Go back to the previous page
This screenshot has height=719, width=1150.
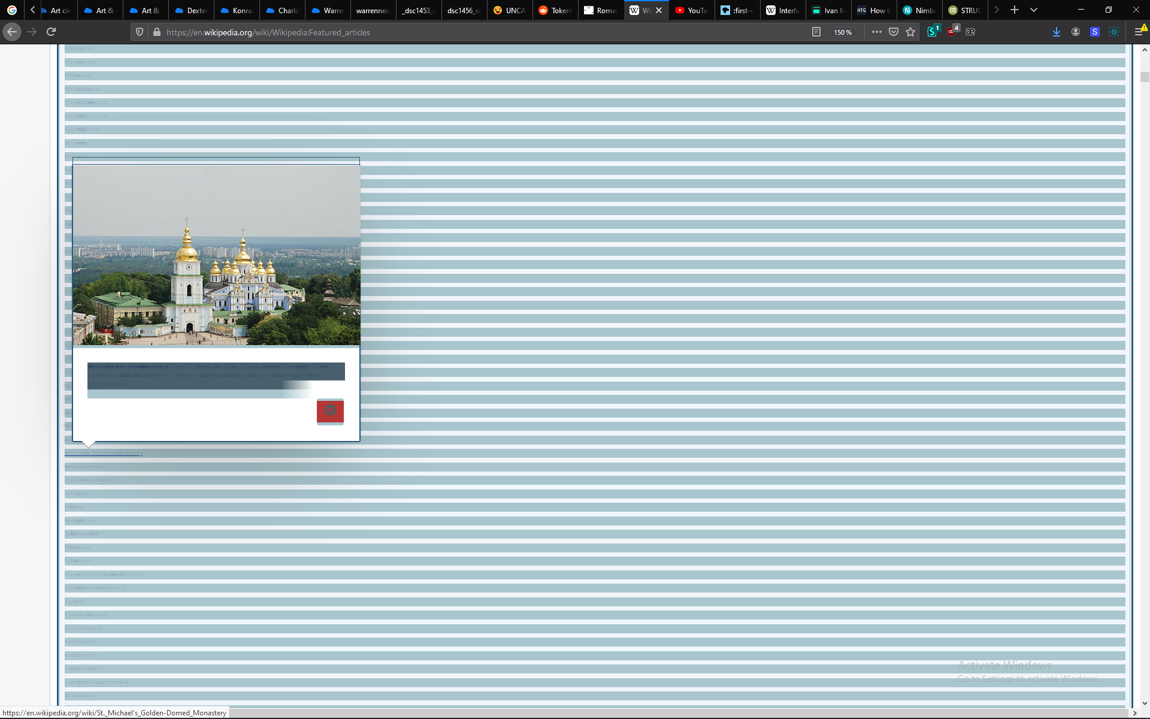coord(12,32)
